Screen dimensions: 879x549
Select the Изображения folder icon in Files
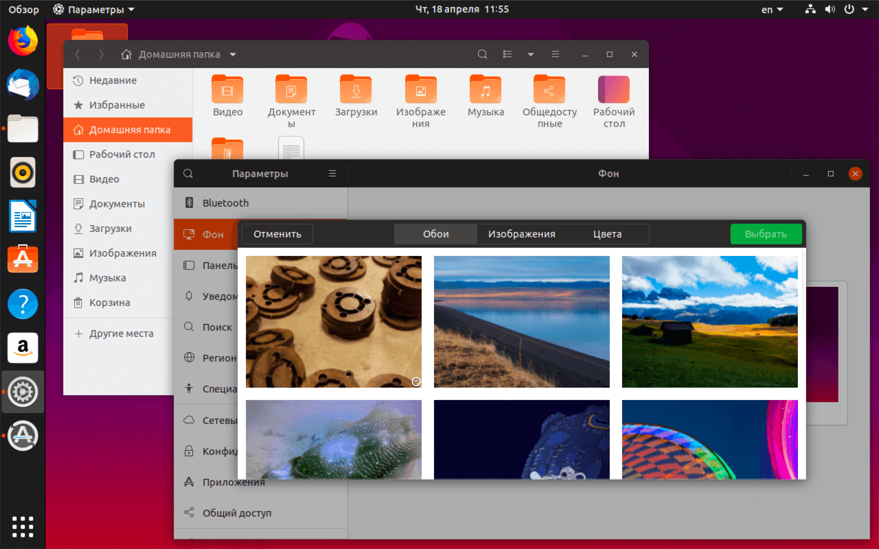(421, 89)
